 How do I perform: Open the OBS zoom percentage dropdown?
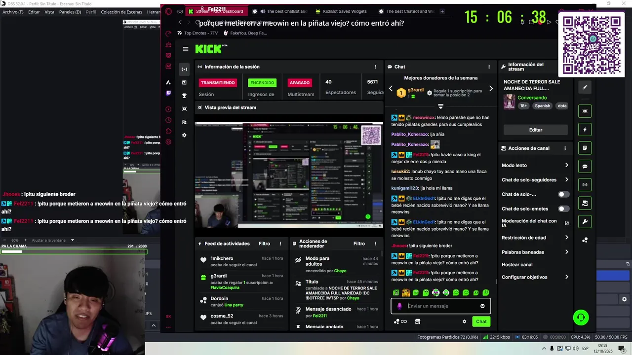(73, 240)
